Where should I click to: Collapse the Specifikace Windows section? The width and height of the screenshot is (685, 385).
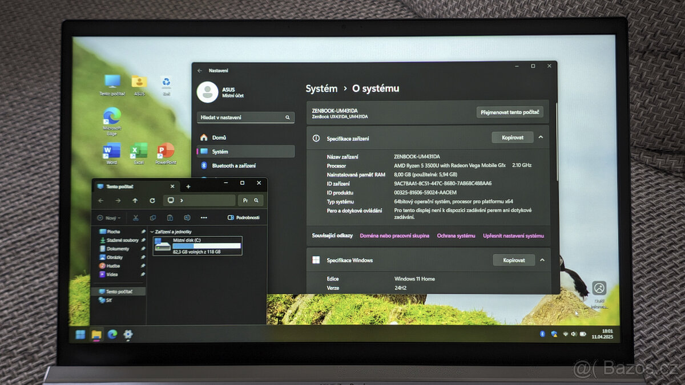[x=542, y=260]
